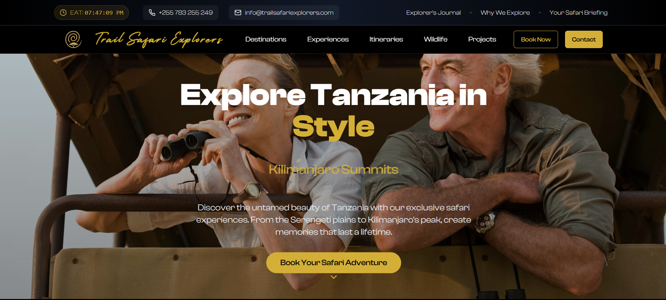Click the spiral logo emblem
This screenshot has width=666, height=300.
pos(73,39)
